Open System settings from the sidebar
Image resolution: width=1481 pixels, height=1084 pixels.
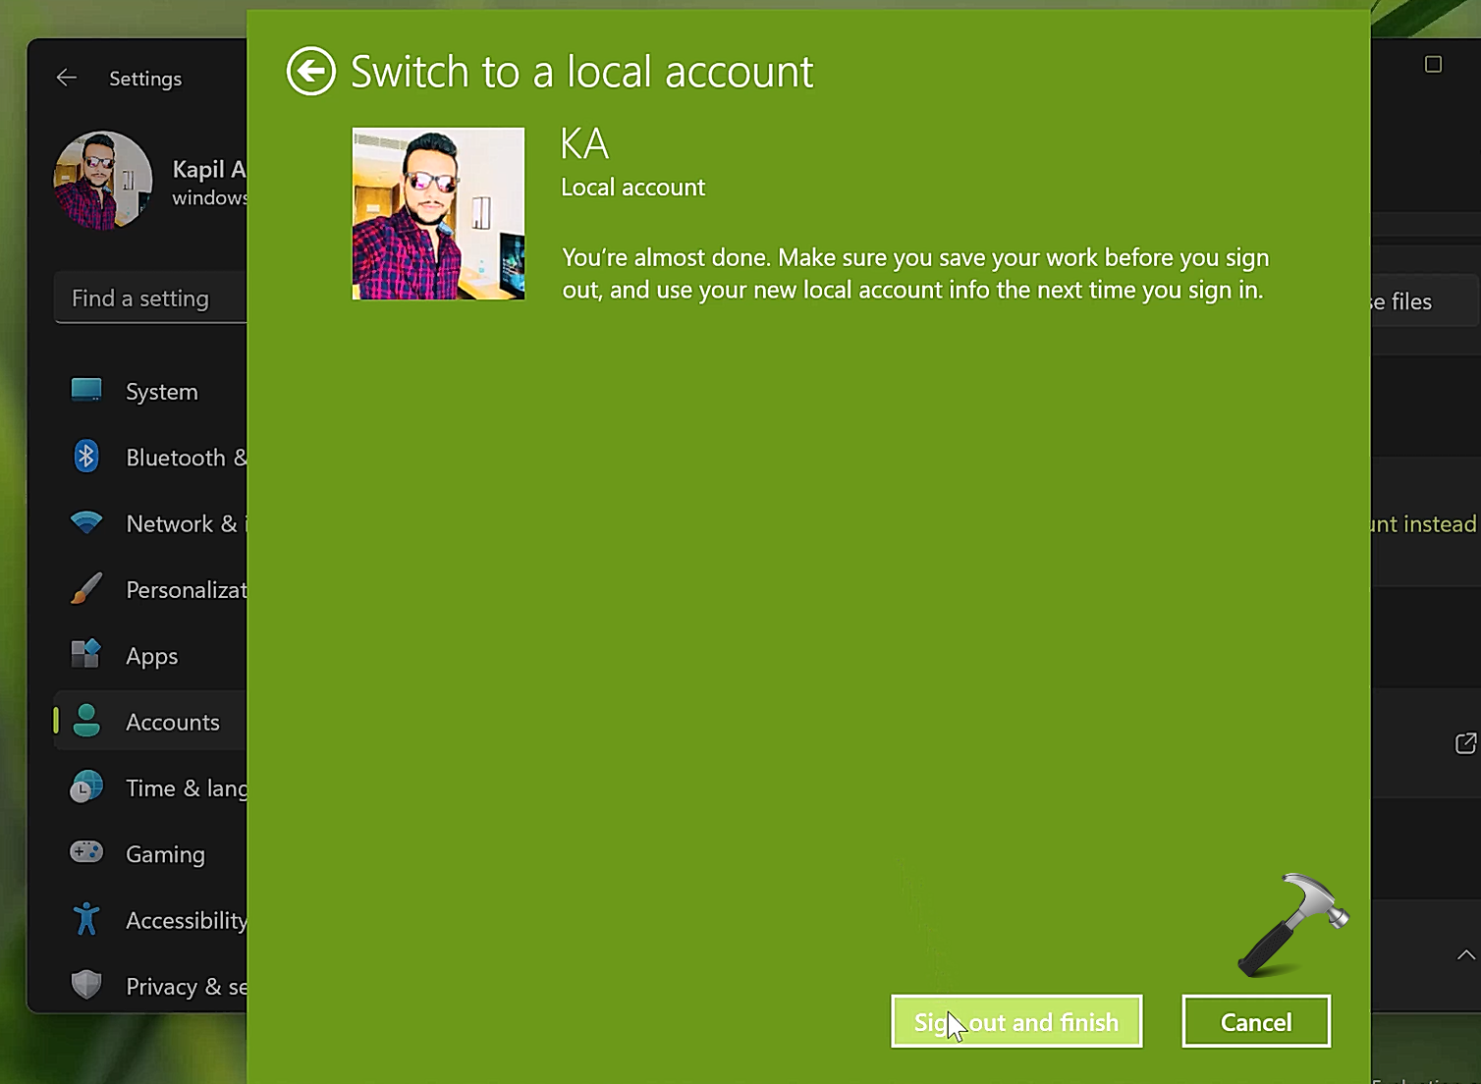pyautogui.click(x=161, y=392)
